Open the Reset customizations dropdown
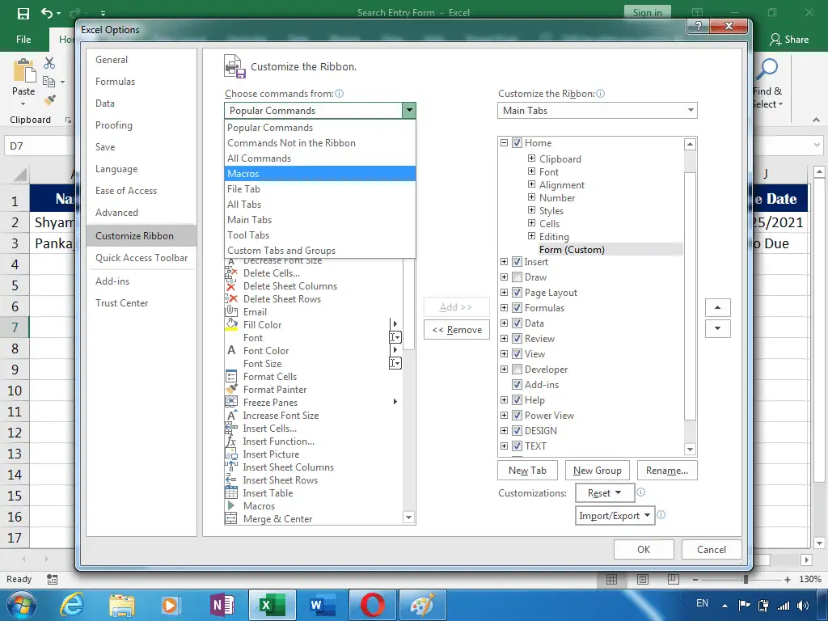The height and width of the screenshot is (621, 828). point(605,492)
